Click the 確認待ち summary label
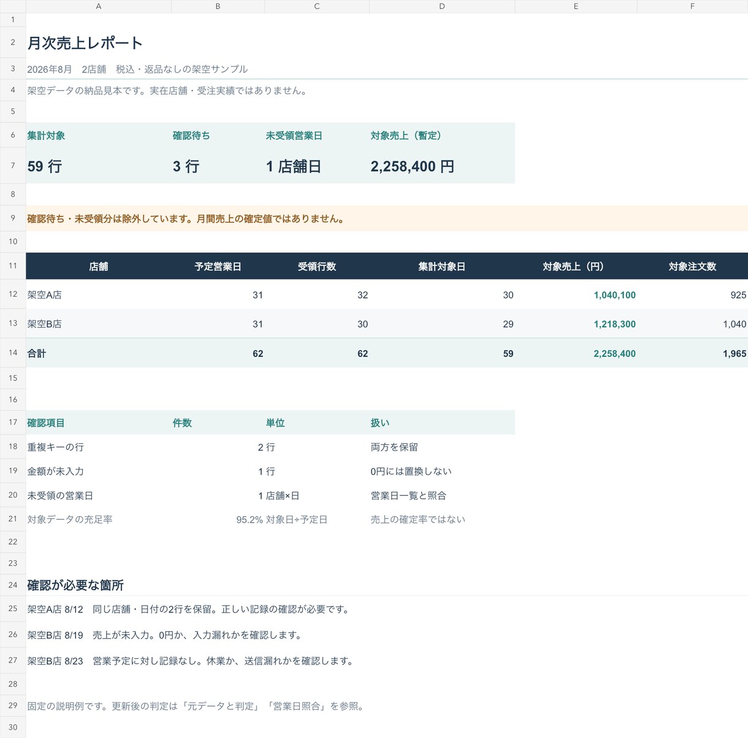 point(191,135)
